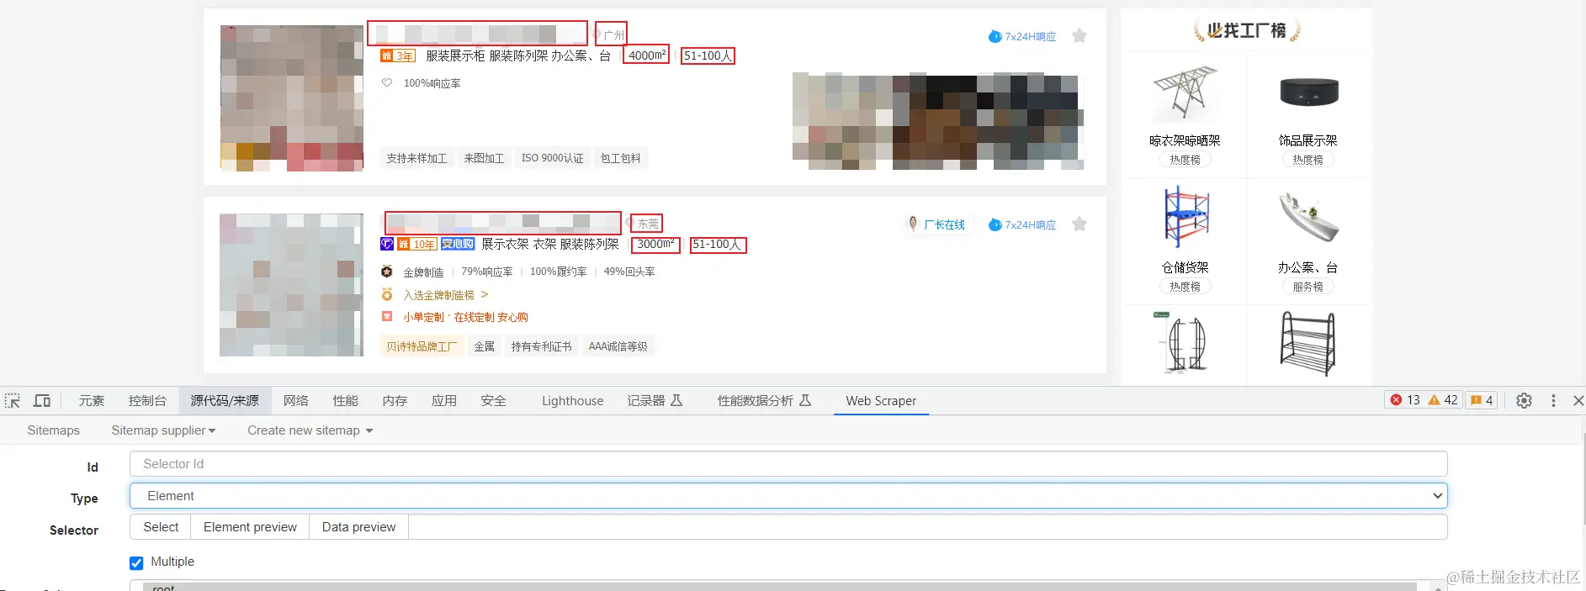Image resolution: width=1586 pixels, height=591 pixels.
Task: Click ISO 9000认证 tag
Action: (x=552, y=158)
